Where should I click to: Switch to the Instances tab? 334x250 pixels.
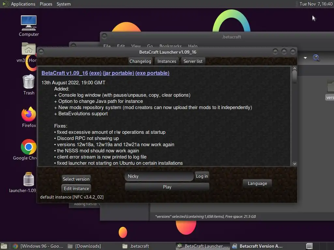click(x=167, y=61)
